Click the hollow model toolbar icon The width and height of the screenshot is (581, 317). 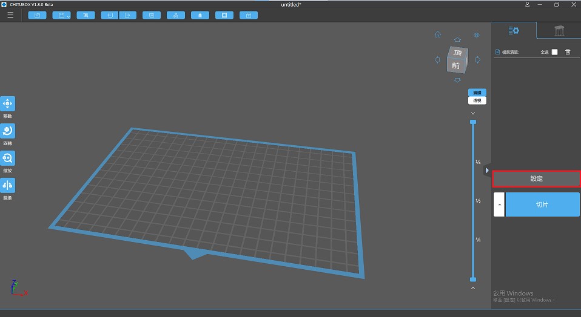tap(224, 15)
